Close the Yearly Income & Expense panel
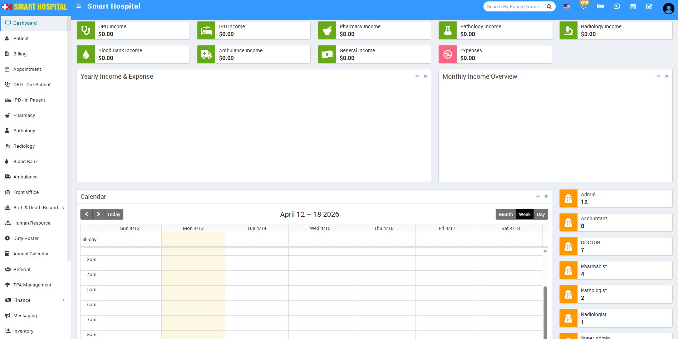 tap(426, 76)
